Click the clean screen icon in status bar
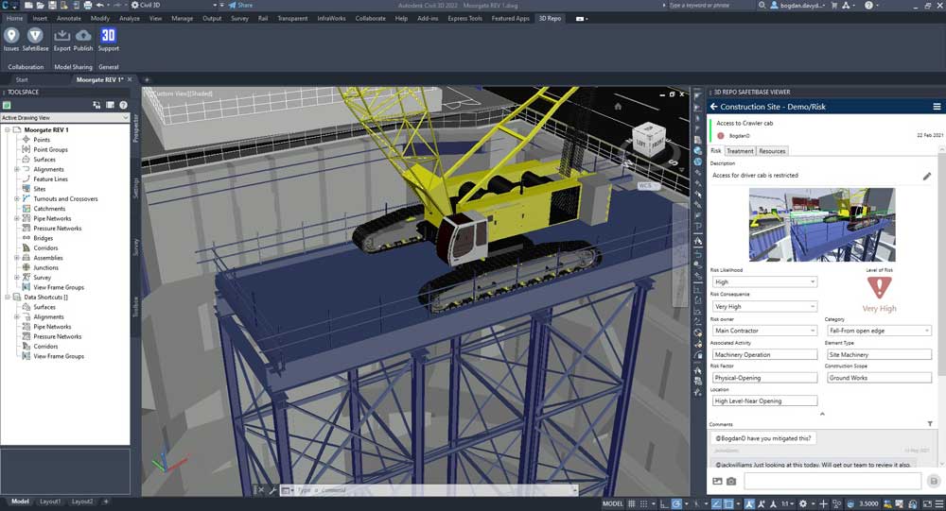 [927, 503]
